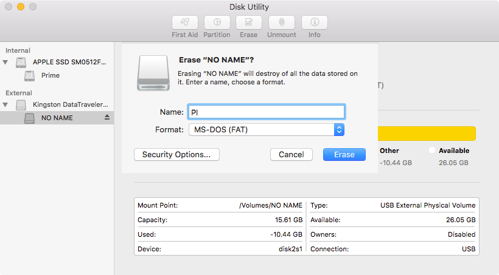
Task: Click the large drive icon in Erase dialog
Action: click(153, 73)
